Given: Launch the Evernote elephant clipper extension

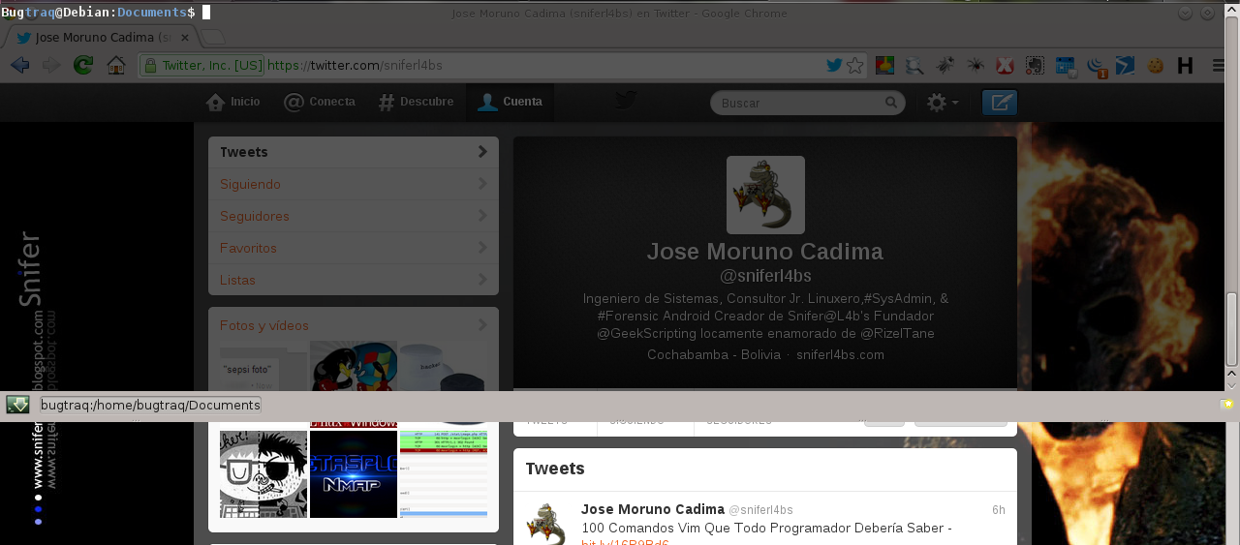Looking at the screenshot, I should [1035, 66].
